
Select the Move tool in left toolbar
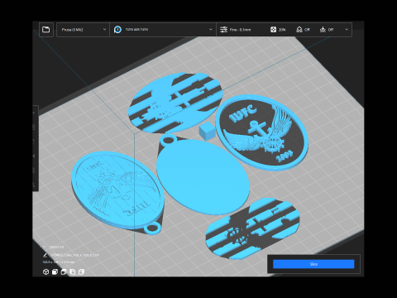[x=34, y=113]
